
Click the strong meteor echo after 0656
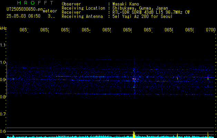[x=134, y=79]
